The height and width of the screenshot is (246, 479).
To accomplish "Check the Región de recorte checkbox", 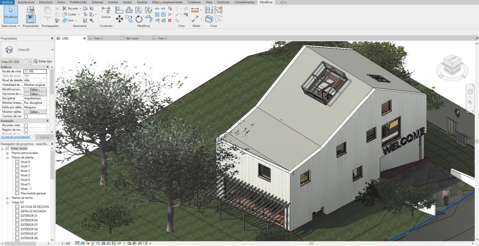I will click(26, 130).
